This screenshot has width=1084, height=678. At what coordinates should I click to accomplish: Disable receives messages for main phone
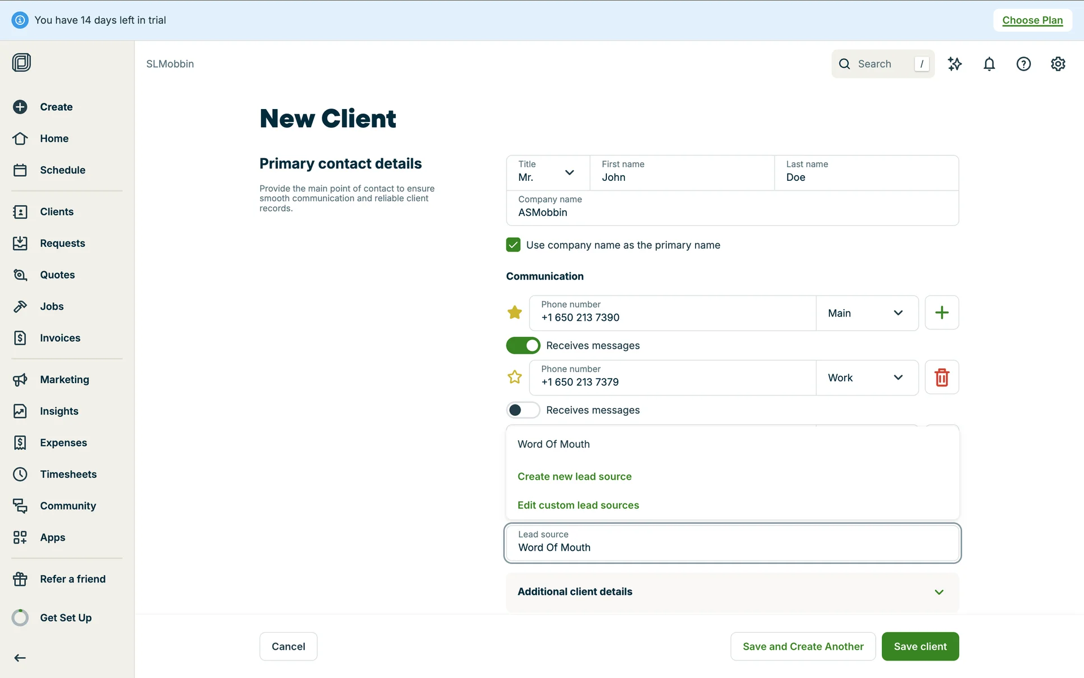point(523,345)
